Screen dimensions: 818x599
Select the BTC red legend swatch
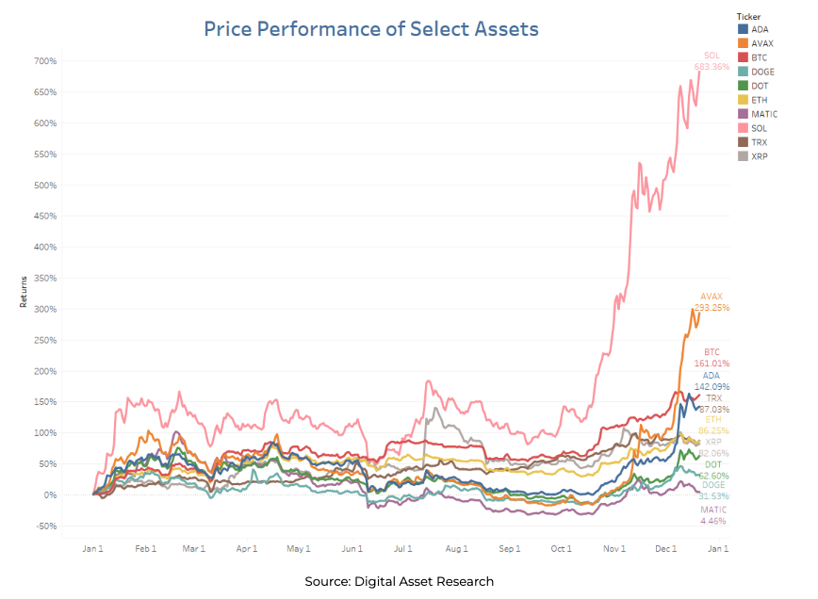744,57
